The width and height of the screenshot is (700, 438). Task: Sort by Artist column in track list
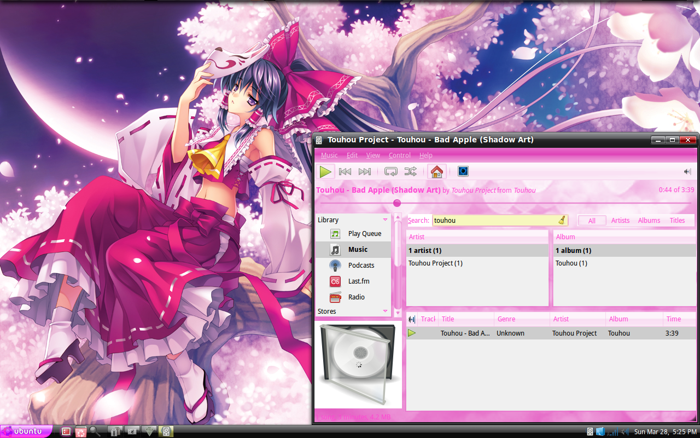[577, 319]
